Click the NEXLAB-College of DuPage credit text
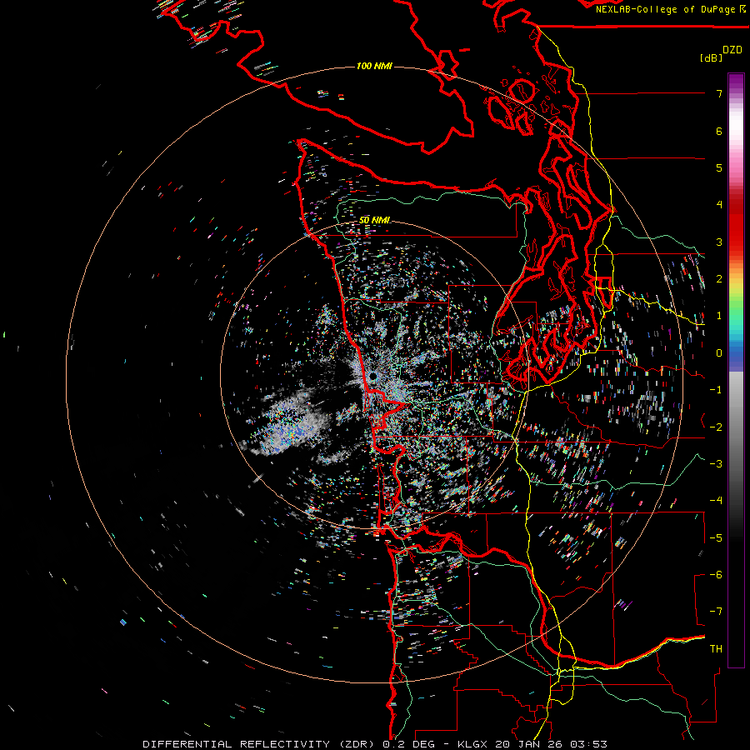This screenshot has width=750, height=750. coord(671,9)
